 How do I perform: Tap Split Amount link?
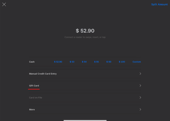tap(159, 5)
